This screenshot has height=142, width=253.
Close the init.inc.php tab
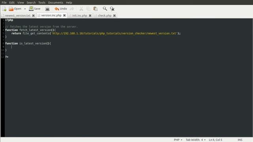tap(90, 16)
